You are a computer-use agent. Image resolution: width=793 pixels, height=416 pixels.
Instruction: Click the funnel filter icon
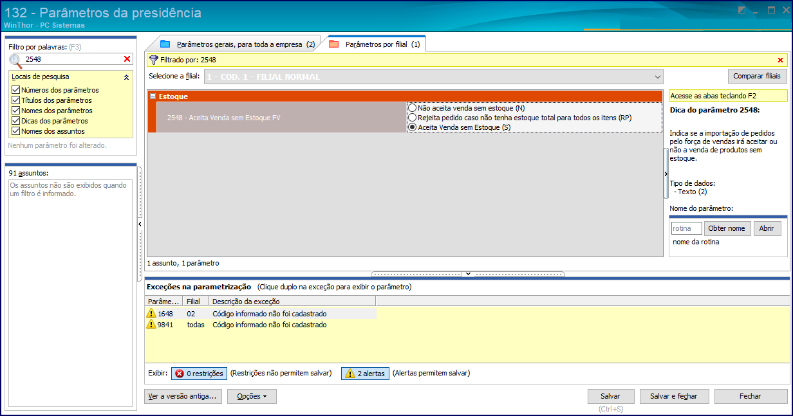pos(153,60)
